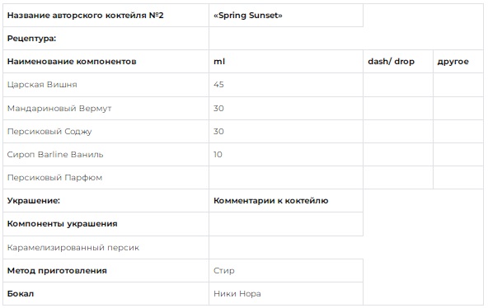The width and height of the screenshot is (488, 308).
Task: Click the 45 ml value cell
Action: 286,85
